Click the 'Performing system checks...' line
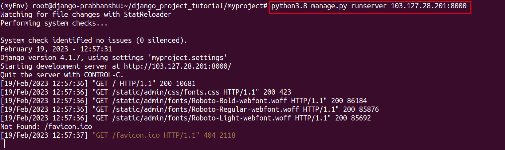Image resolution: width=505 pixels, height=150 pixels. click(x=54, y=23)
